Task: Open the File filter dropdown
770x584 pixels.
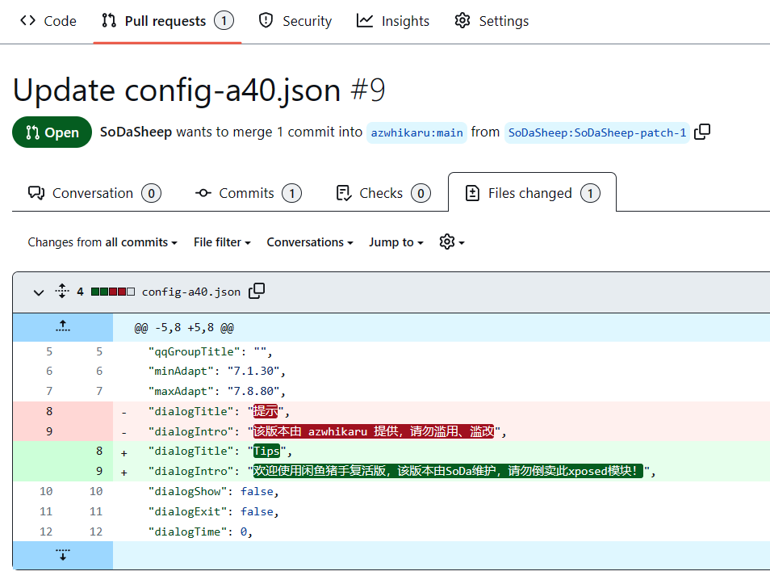Action: 222,242
